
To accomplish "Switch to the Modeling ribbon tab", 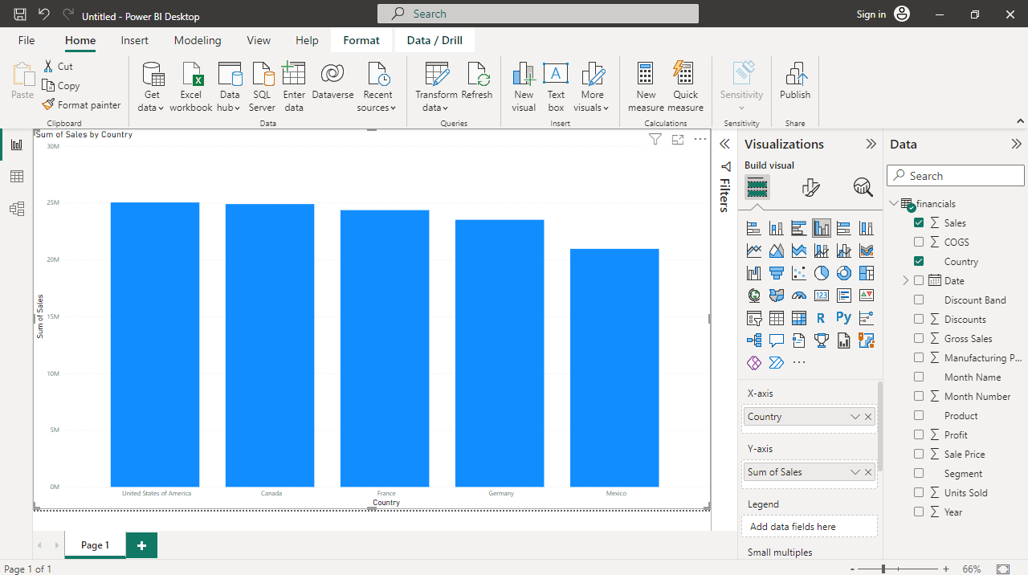I will pyautogui.click(x=198, y=40).
